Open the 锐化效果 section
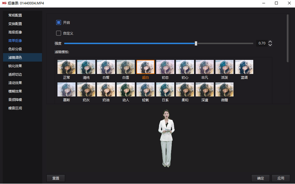 (x=22, y=66)
